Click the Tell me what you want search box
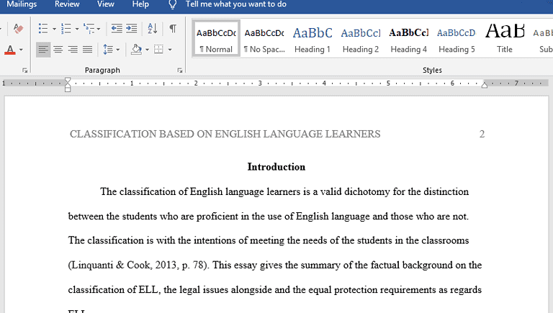The width and height of the screenshot is (553, 313). tap(235, 4)
